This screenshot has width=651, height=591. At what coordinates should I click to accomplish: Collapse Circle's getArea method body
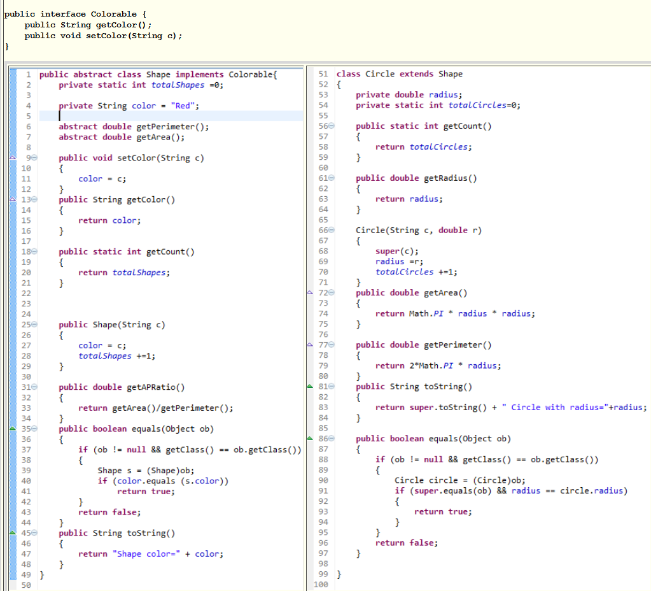point(332,293)
